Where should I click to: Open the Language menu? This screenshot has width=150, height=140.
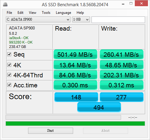click(63, 13)
